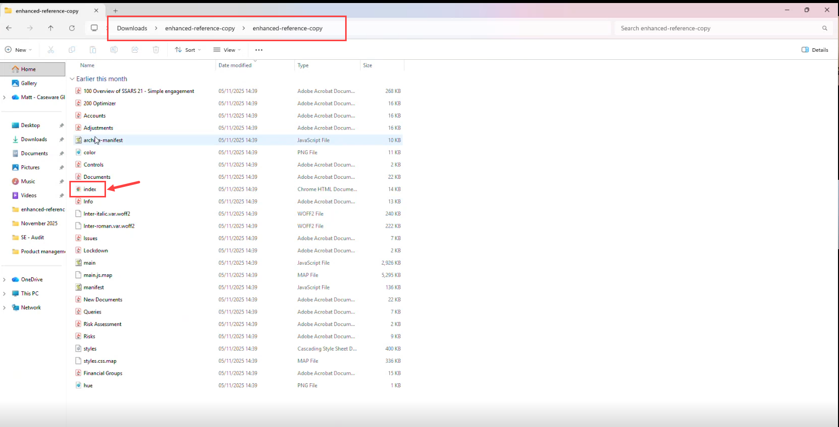
Task: Toggle the Details pane button
Action: click(x=815, y=50)
